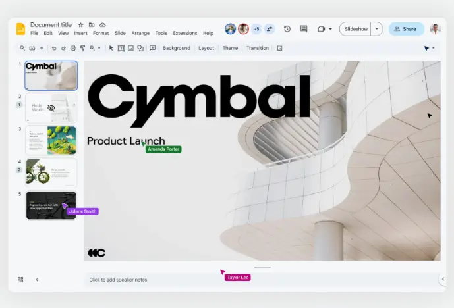Viewport: 454px width, 308px height.
Task: Open the Help menu
Action: pyautogui.click(x=208, y=33)
